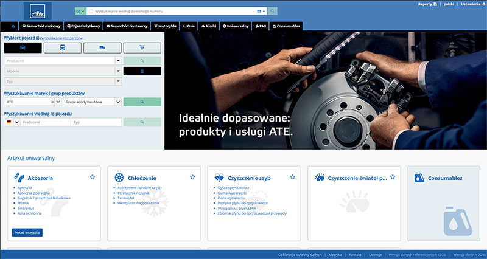The width and height of the screenshot is (487, 259).
Task: Toggle the checkbox inside the top search field
Action: [x=91, y=11]
